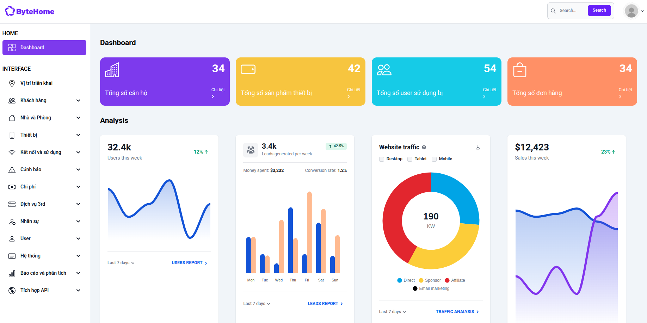The height and width of the screenshot is (323, 647).
Task: Enable the Desktop checkbox
Action: [x=382, y=159]
